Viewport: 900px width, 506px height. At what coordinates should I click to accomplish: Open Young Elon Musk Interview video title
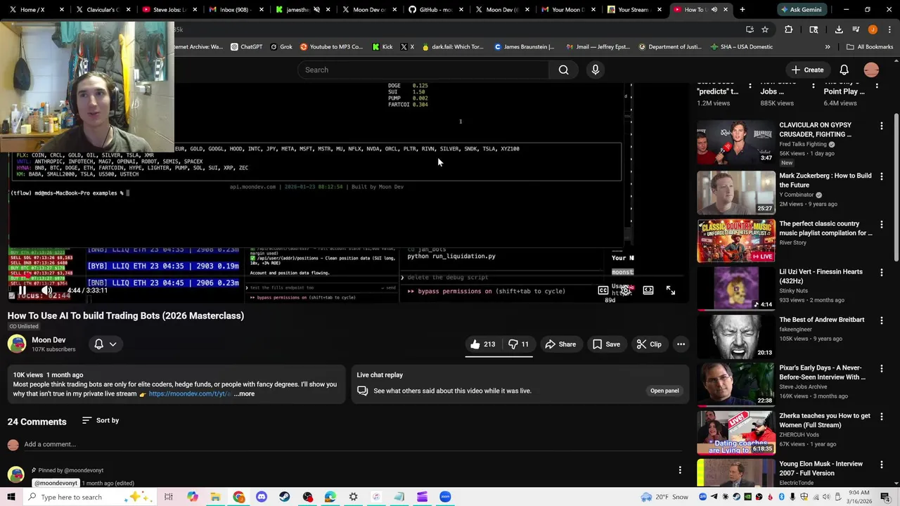821,468
